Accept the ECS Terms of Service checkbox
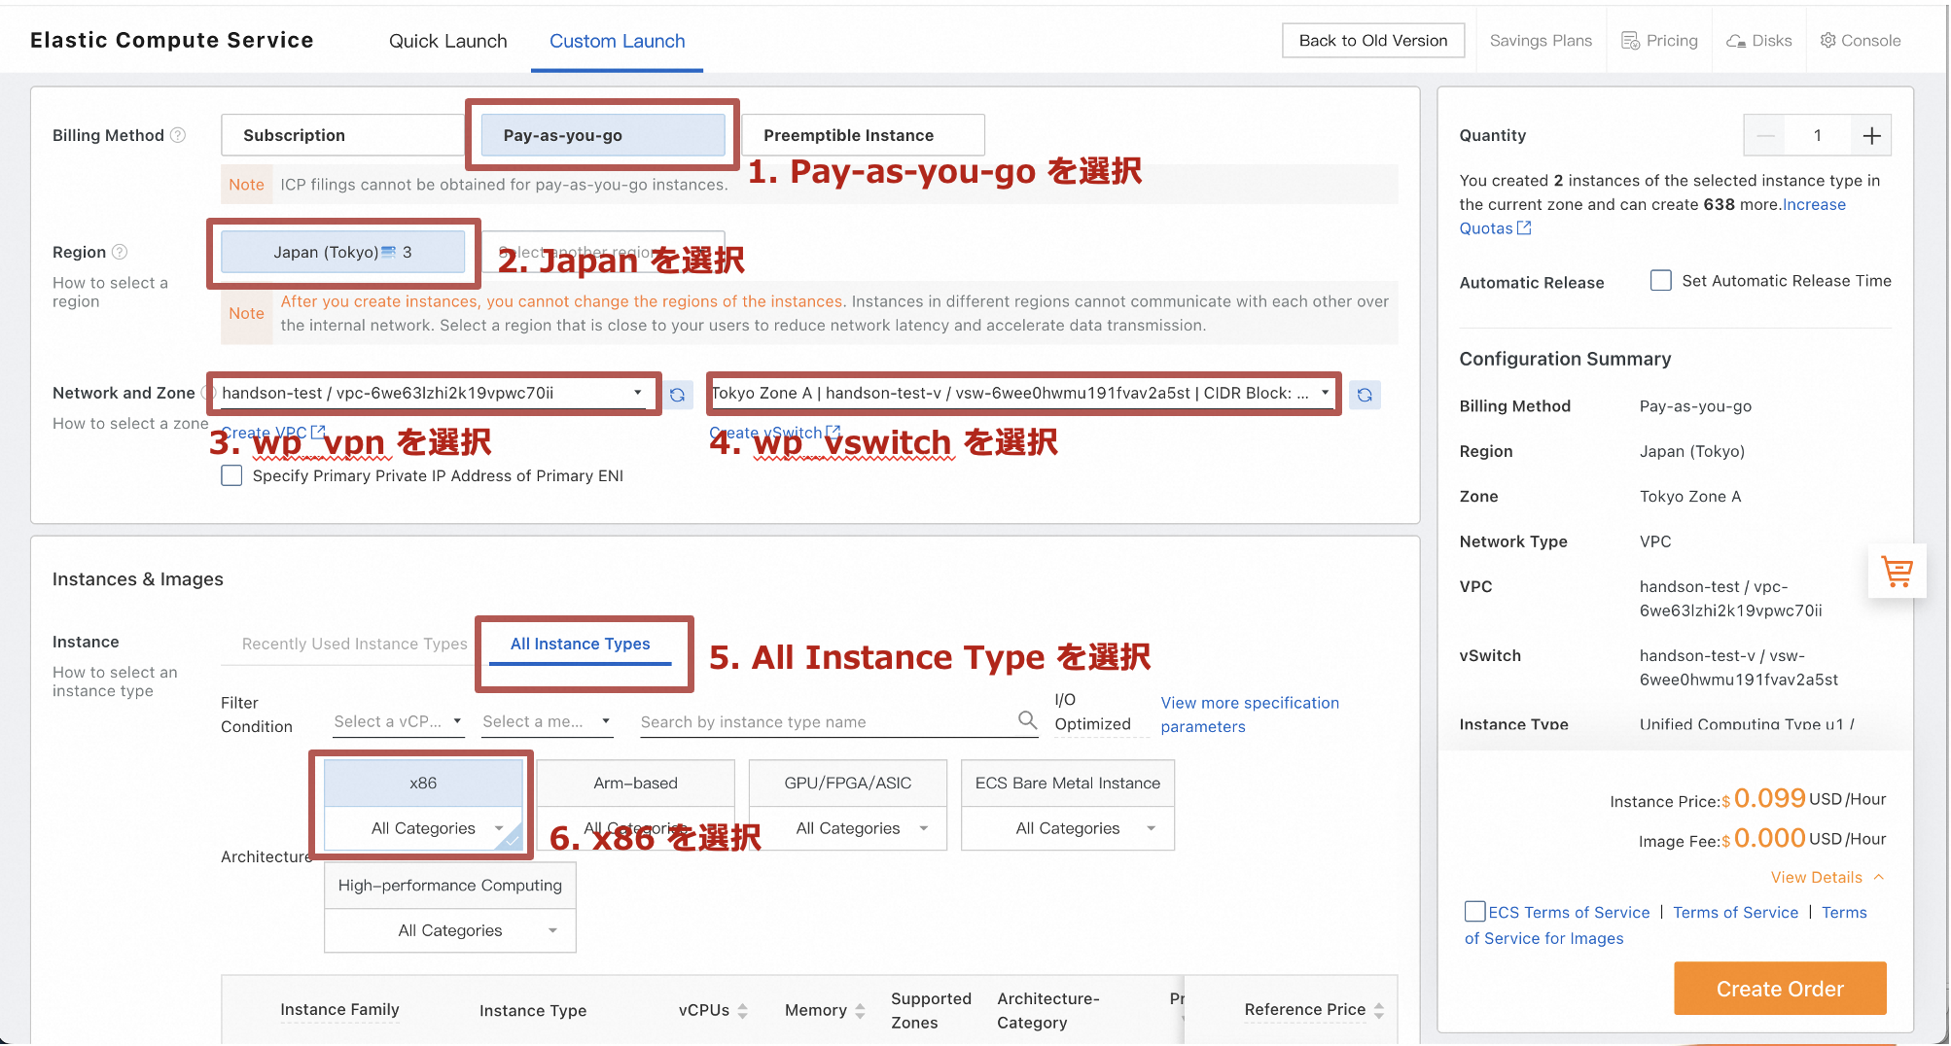This screenshot has width=1951, height=1046. point(1475,912)
